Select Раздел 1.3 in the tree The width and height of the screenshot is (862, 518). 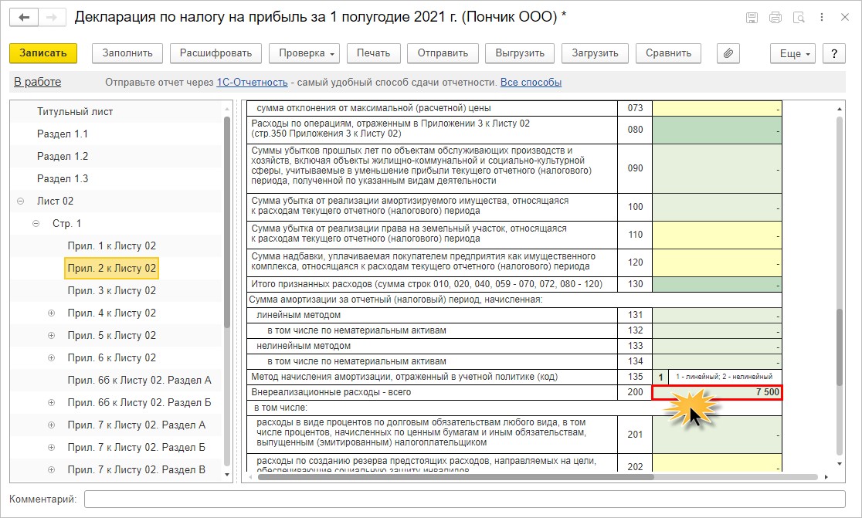tap(62, 179)
